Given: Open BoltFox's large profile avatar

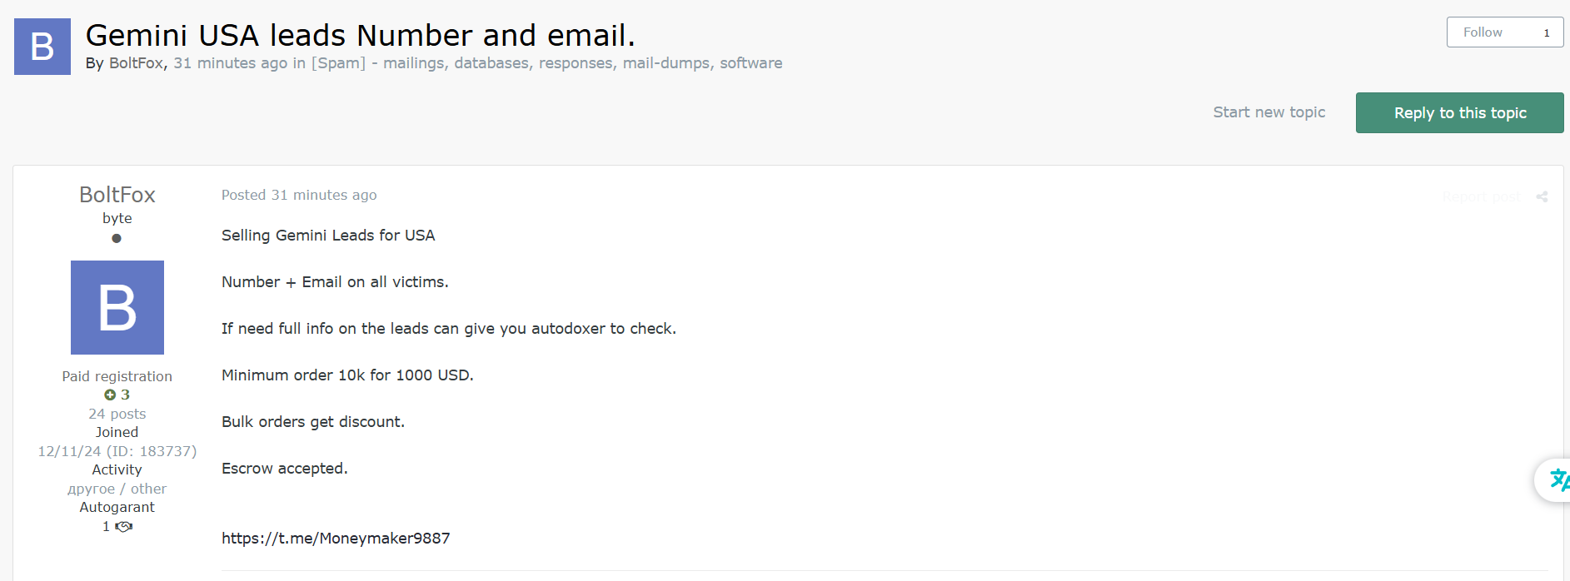Looking at the screenshot, I should pyautogui.click(x=117, y=307).
